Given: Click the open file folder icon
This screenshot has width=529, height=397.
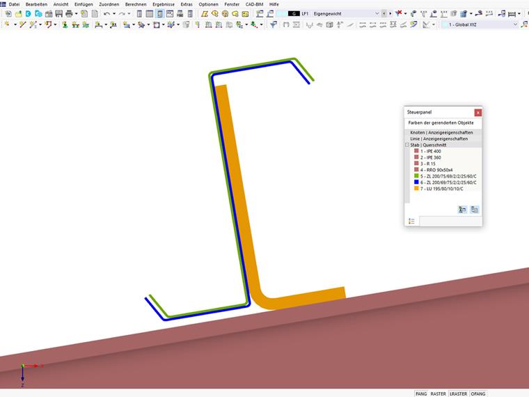Looking at the screenshot, I should pos(19,14).
